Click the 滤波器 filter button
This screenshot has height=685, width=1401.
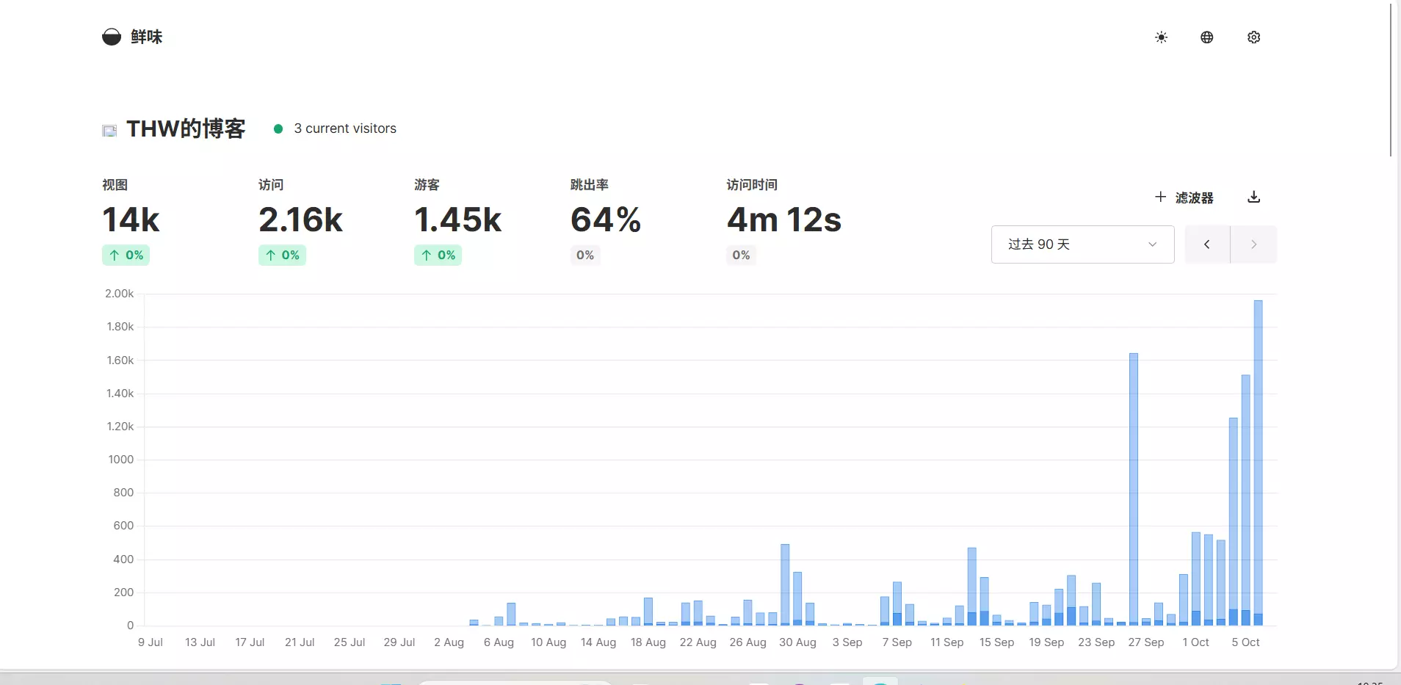tap(1194, 197)
